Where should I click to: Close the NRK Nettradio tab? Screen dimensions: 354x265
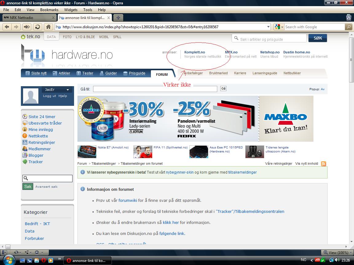tap(53, 18)
